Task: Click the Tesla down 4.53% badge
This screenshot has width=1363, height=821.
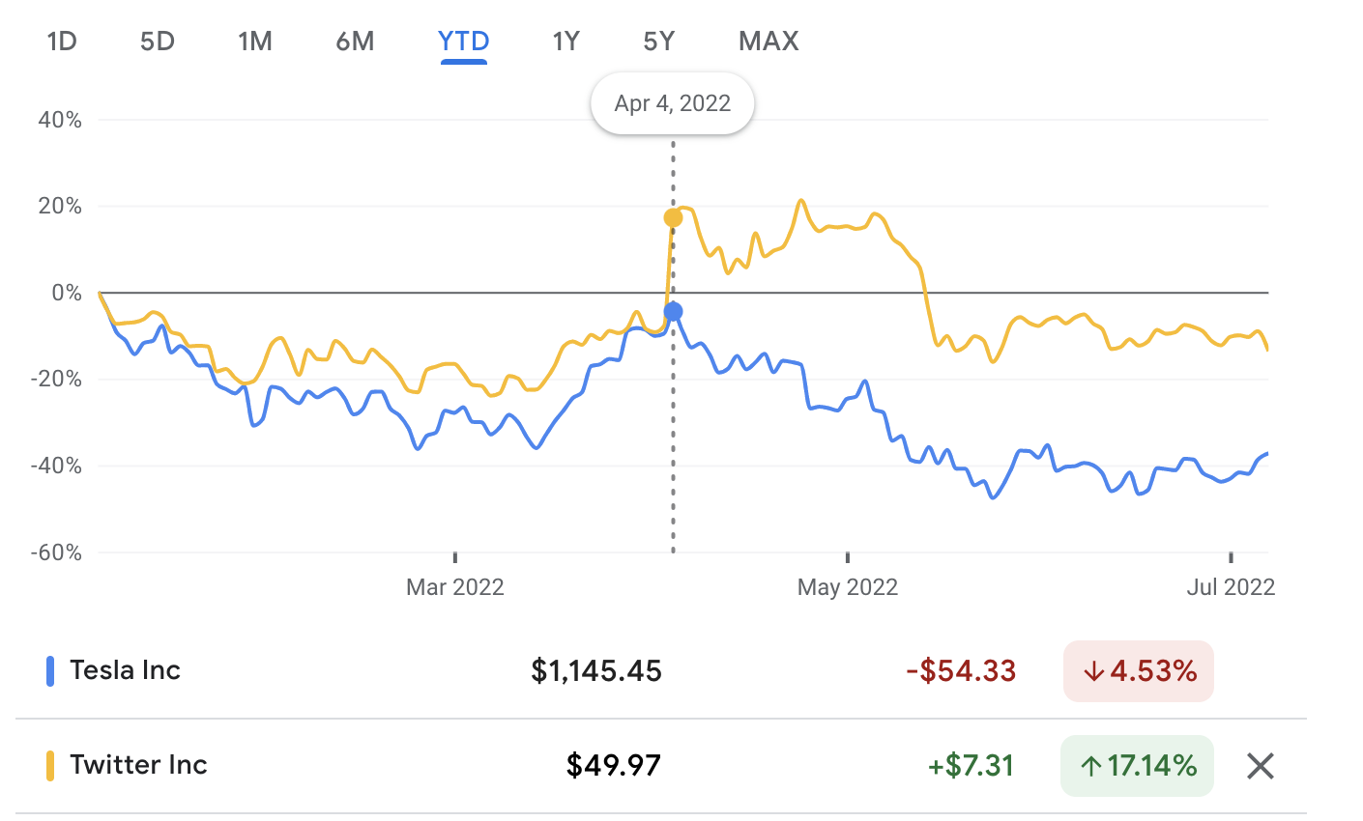Action: [1138, 671]
